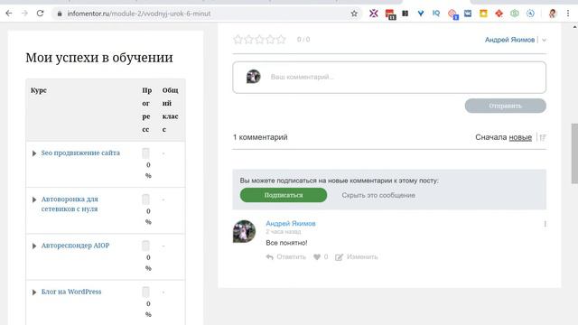The height and width of the screenshot is (325, 578).
Task: Expand the Автореспондер AIOP course row
Action: pos(34,246)
